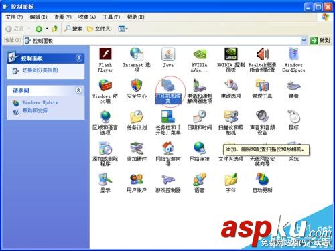Click the up-one-level folder button
This screenshot has width=335, height=251.
pyautogui.click(x=55, y=29)
